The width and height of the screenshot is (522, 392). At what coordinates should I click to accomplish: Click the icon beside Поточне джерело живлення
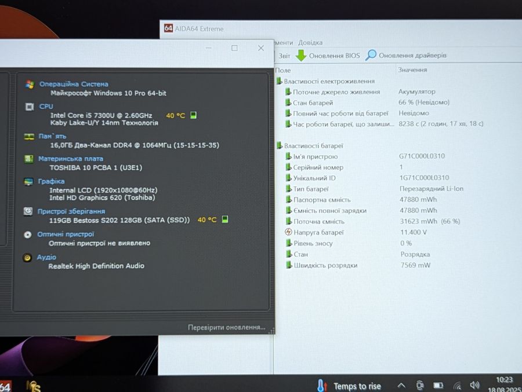288,91
